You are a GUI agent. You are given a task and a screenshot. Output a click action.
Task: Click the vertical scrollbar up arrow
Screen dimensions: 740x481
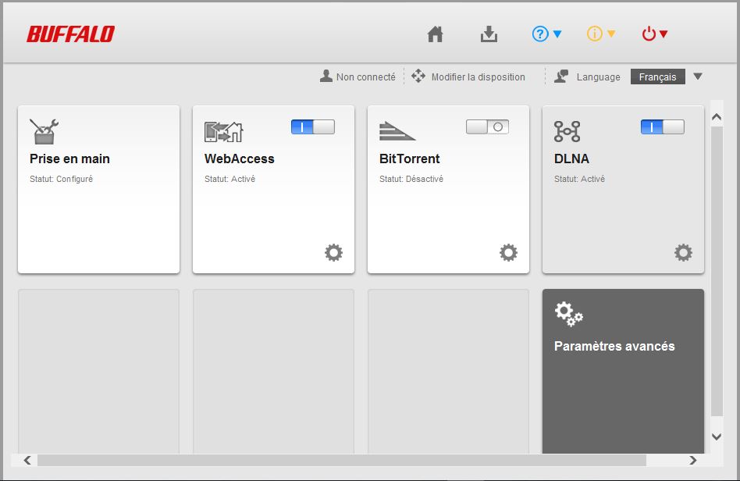(x=717, y=116)
